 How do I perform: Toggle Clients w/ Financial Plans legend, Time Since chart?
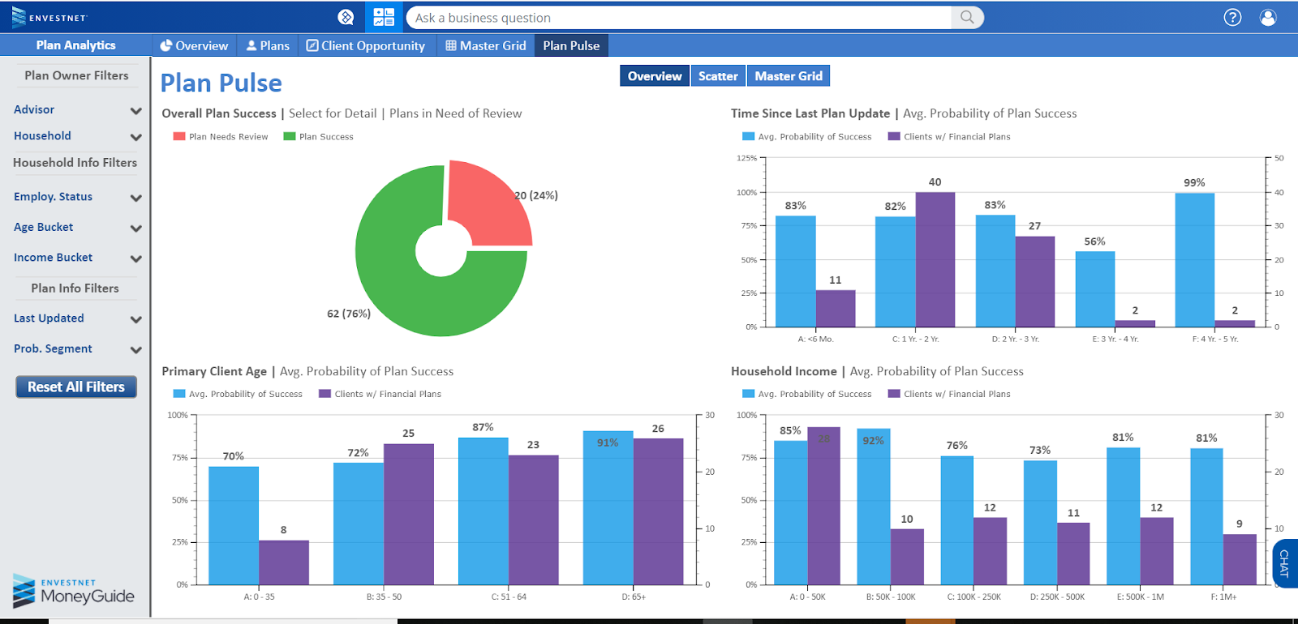[x=949, y=137]
